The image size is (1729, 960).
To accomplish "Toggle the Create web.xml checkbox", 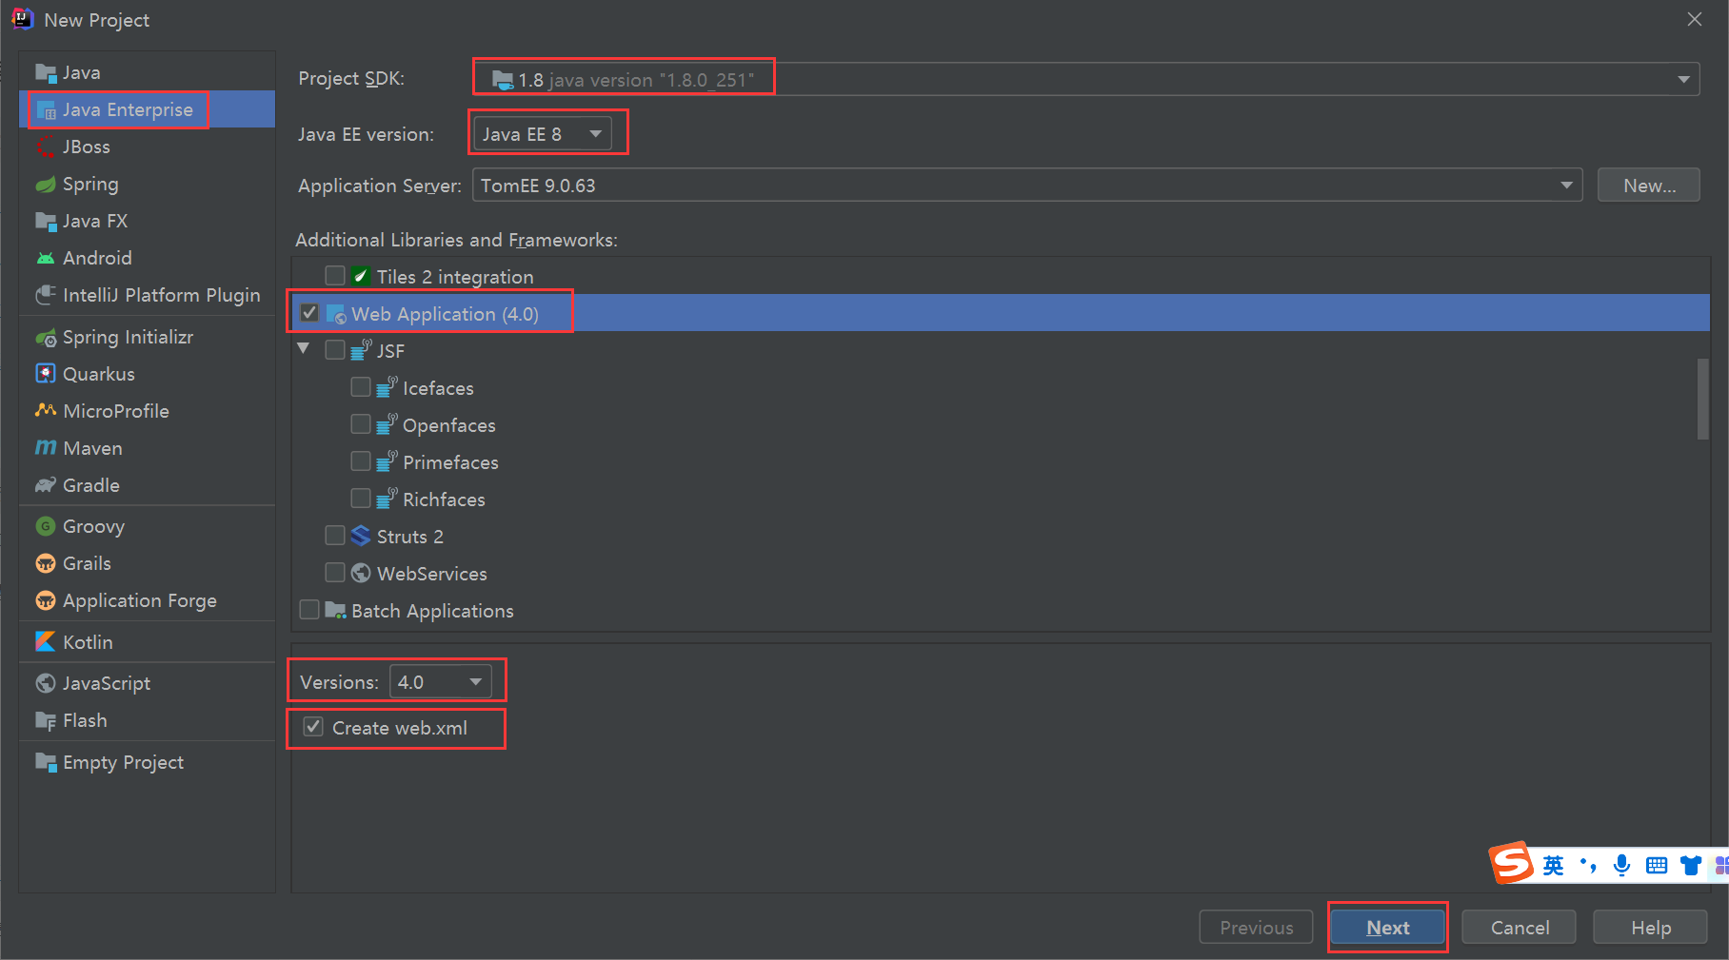I will point(313,727).
